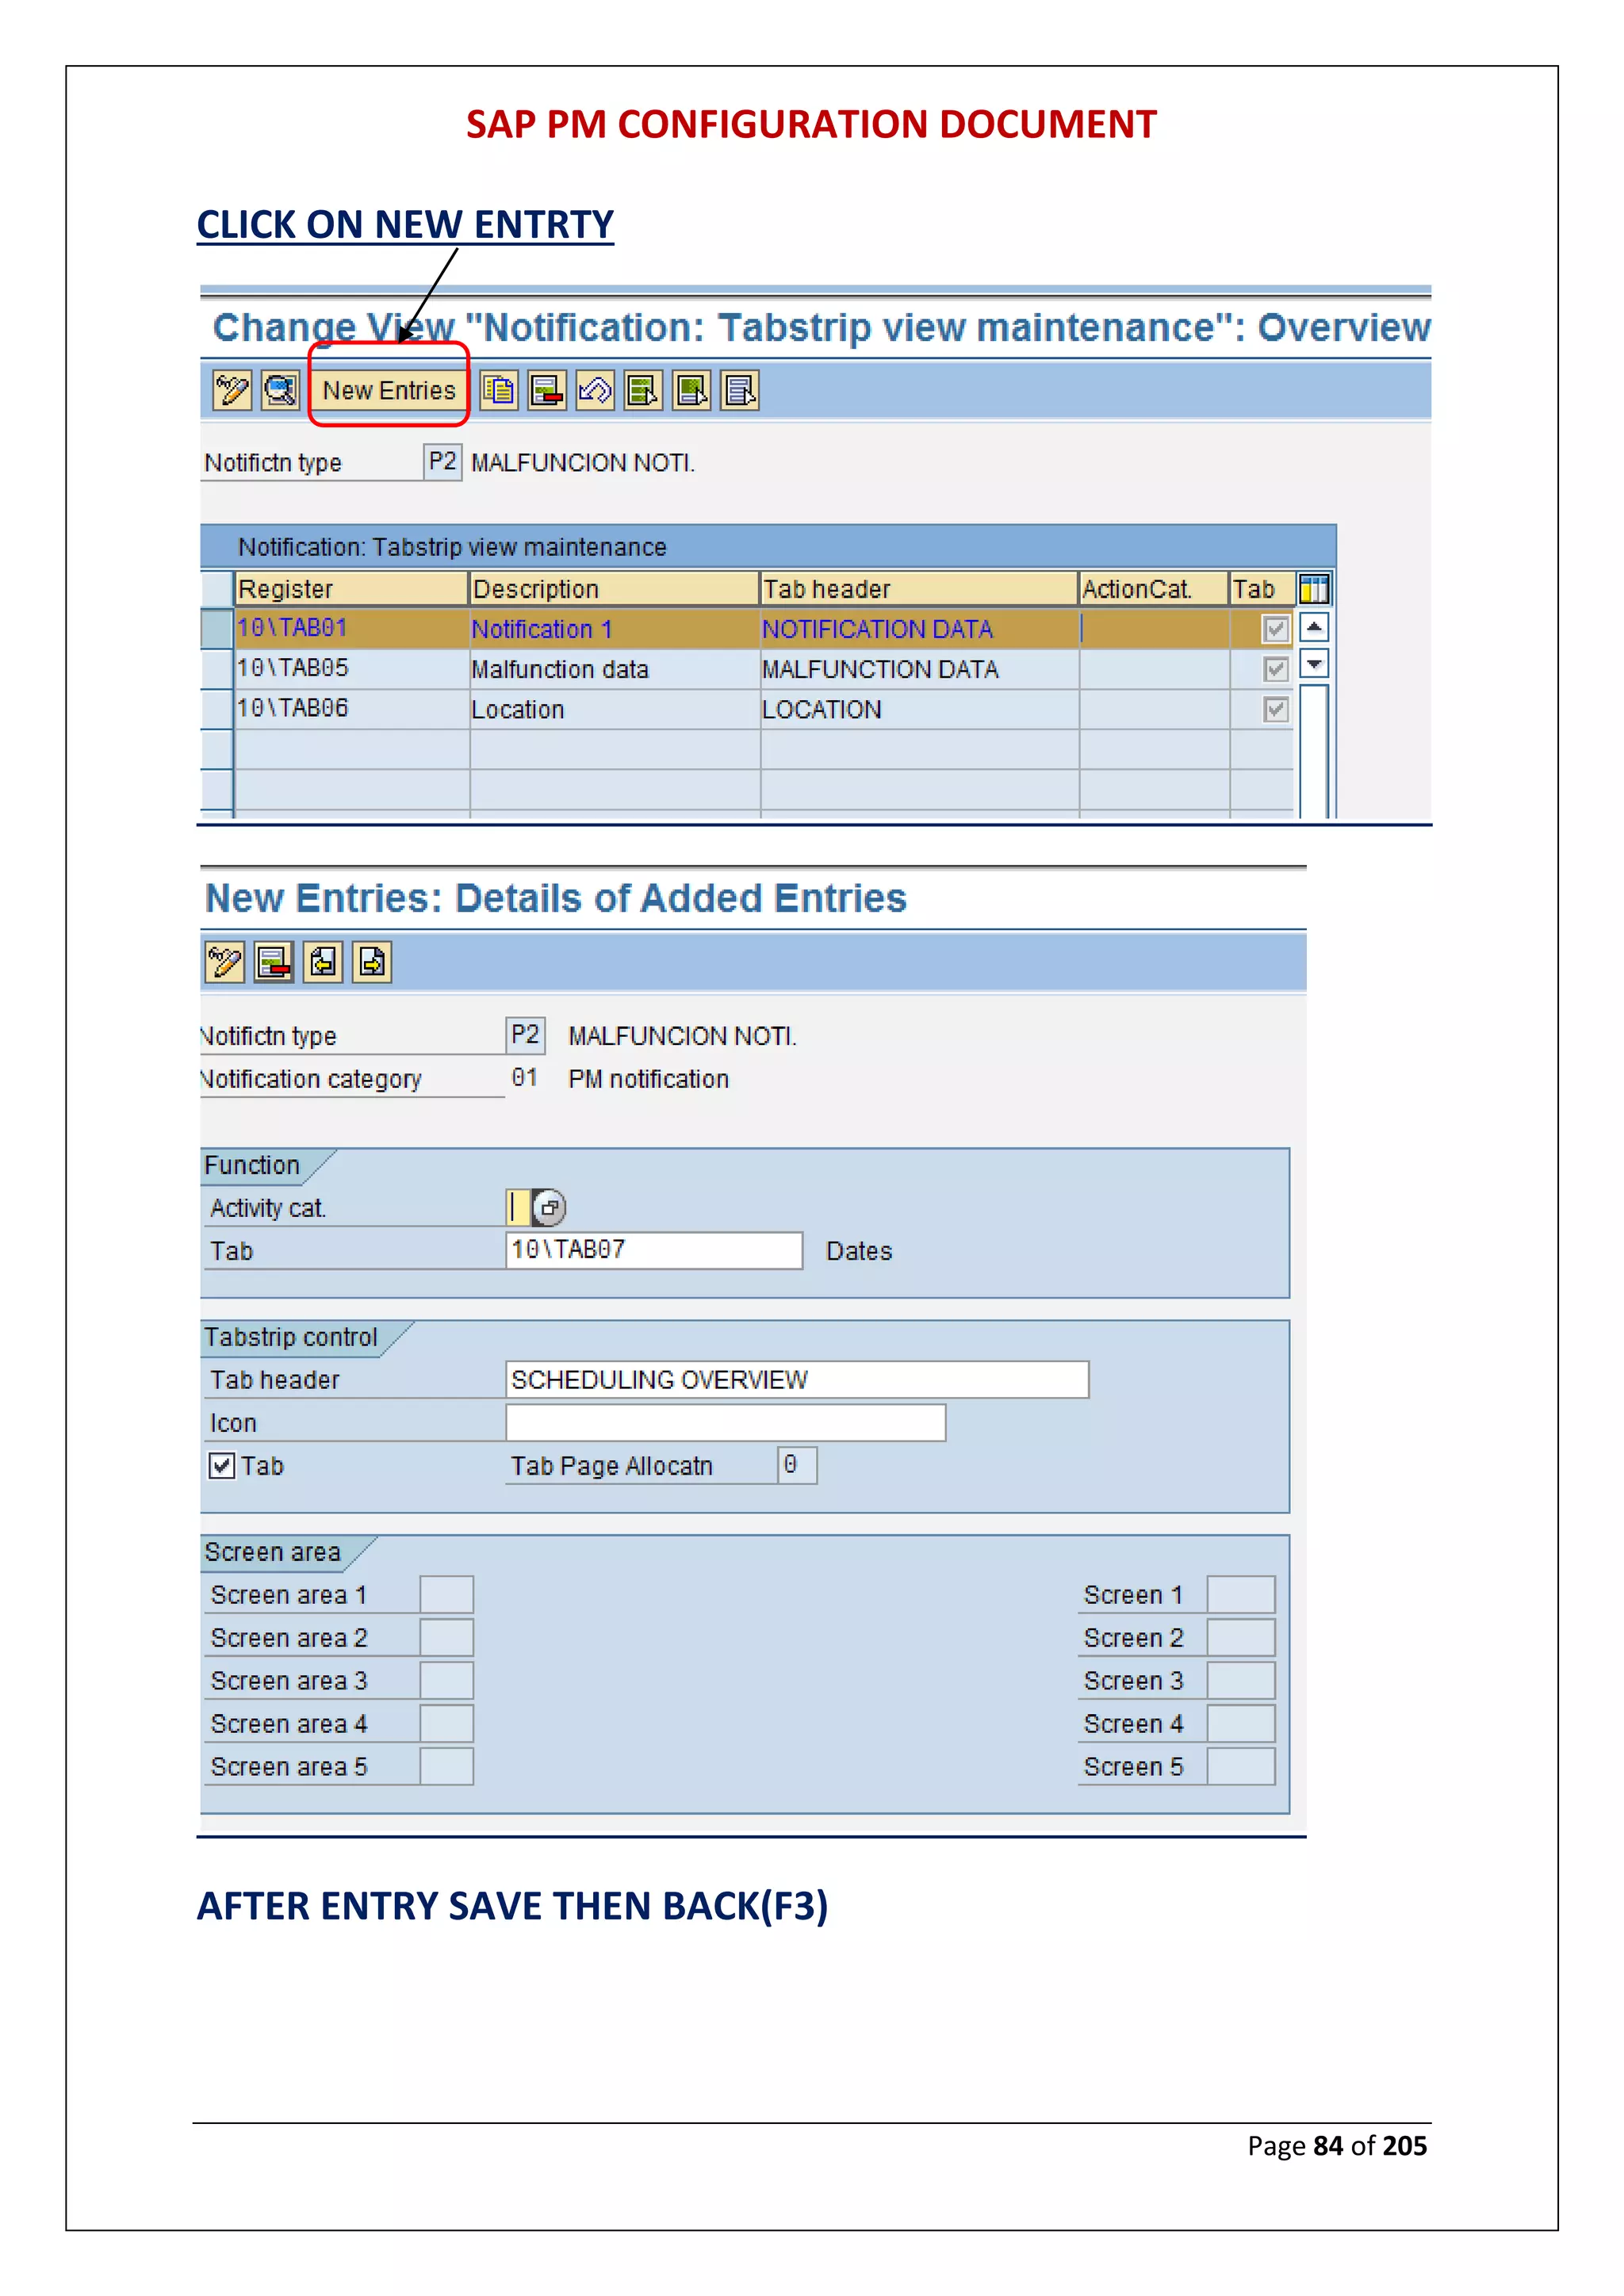
Task: Click the Undo Change arrow icon
Action: click(595, 390)
